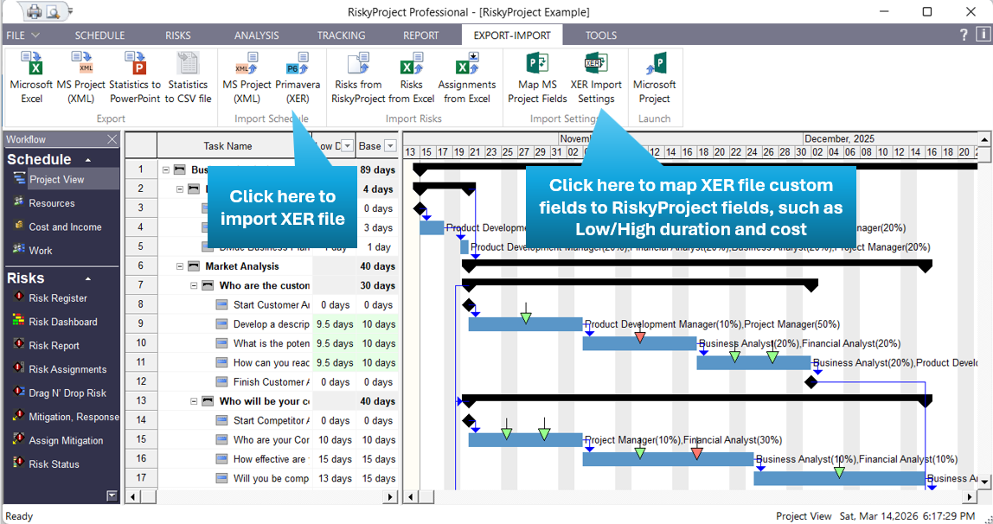This screenshot has height=524, width=993.
Task: Export statistics to CSV file
Action: 188,78
